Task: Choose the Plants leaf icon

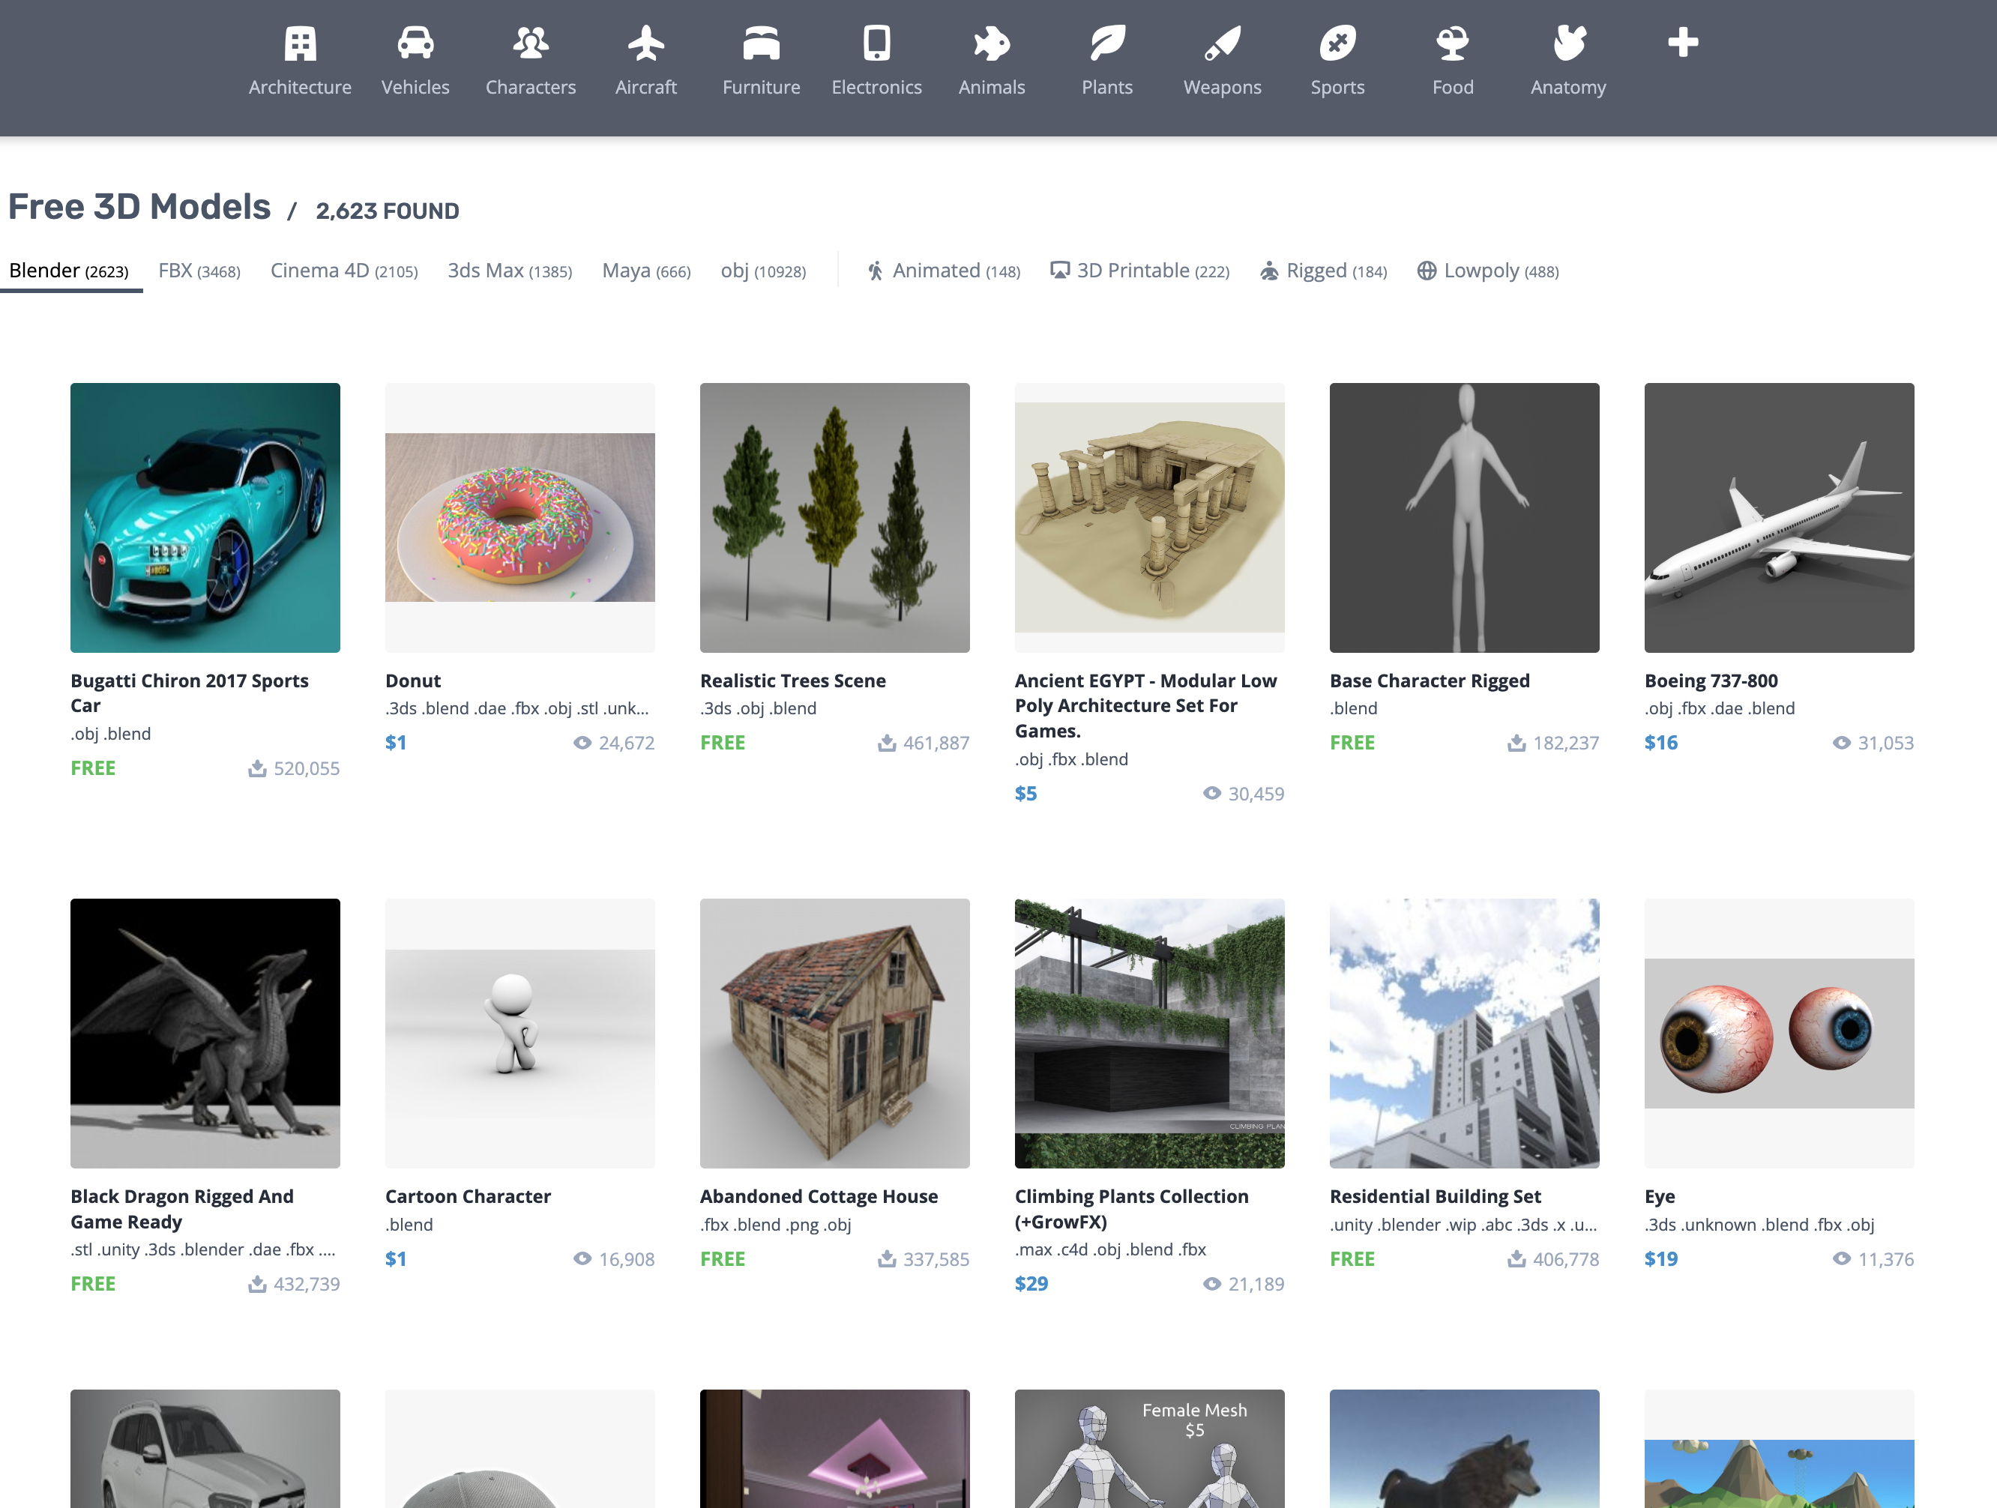Action: [x=1107, y=43]
